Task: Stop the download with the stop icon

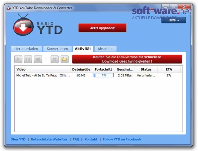Action: point(38,59)
